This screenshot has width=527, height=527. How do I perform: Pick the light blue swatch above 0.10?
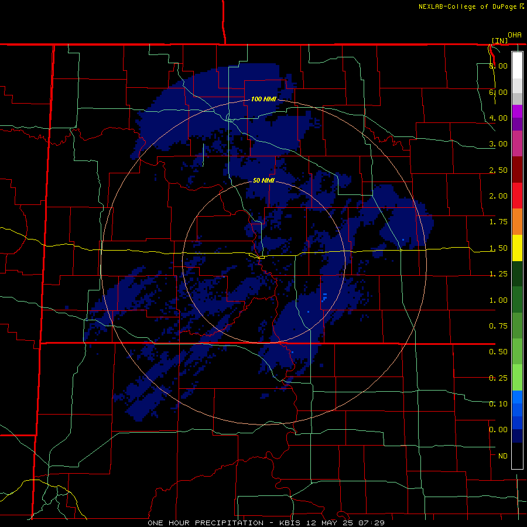pos(517,397)
